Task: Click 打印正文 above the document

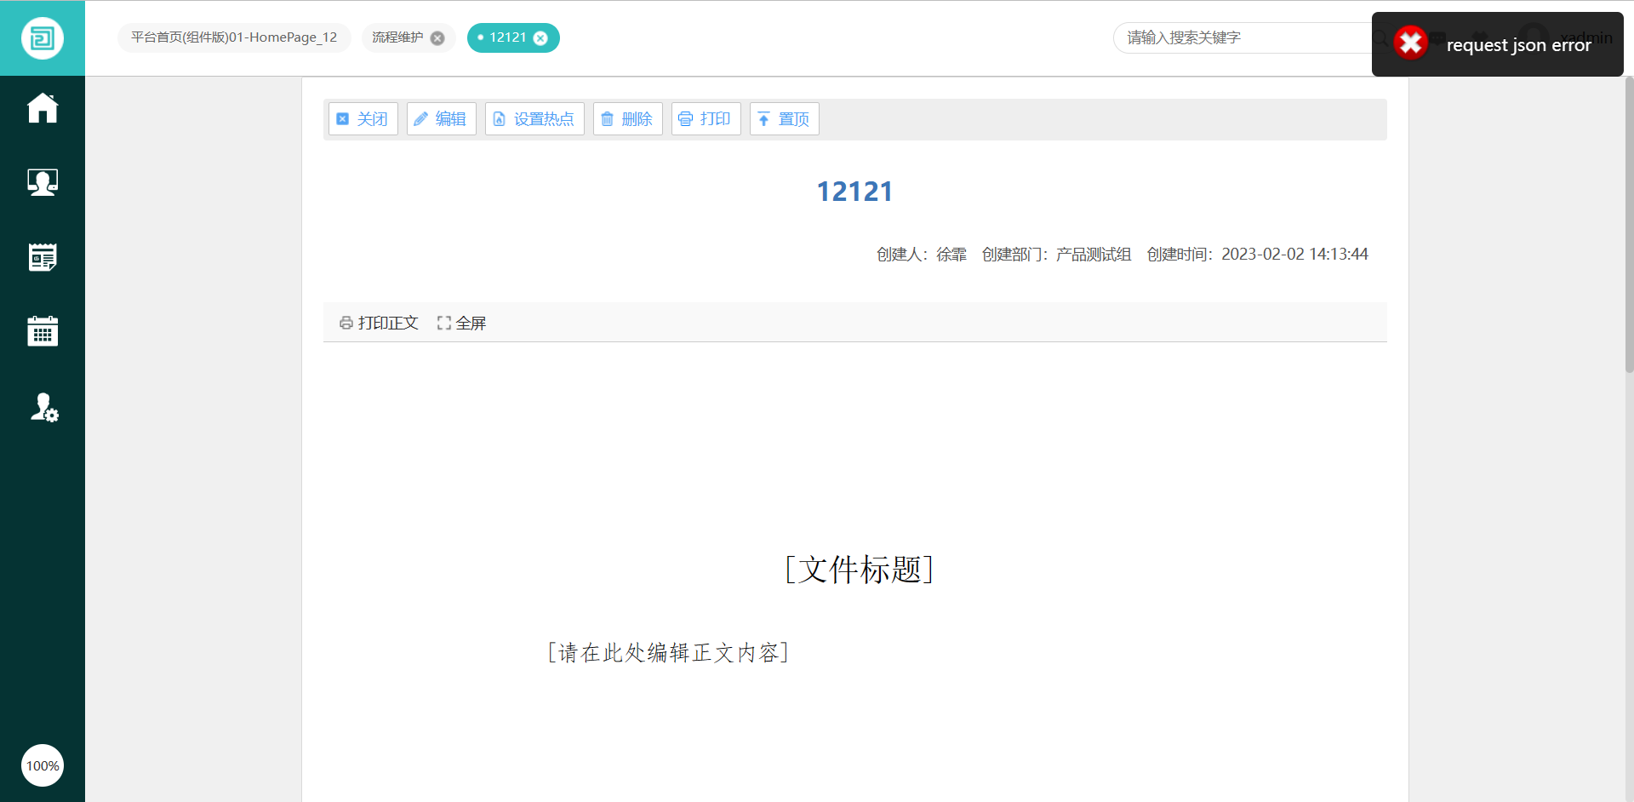Action: (x=379, y=323)
